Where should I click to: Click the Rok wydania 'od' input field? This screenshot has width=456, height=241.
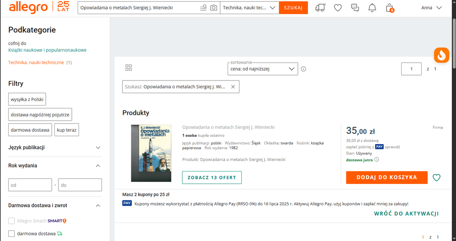tap(30, 185)
